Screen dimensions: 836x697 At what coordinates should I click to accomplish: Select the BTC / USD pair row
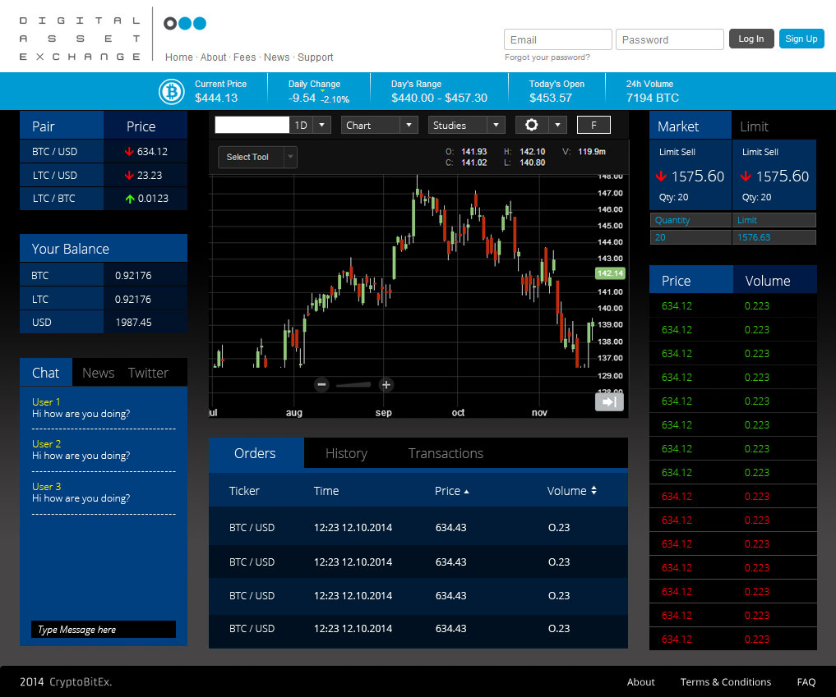click(x=104, y=152)
